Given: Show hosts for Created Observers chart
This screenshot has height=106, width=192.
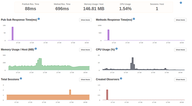Looking at the screenshot, I should (180, 79).
